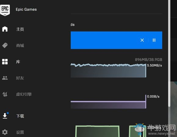Click the blue download speed graph
This screenshot has height=137, width=177.
coord(108,70)
